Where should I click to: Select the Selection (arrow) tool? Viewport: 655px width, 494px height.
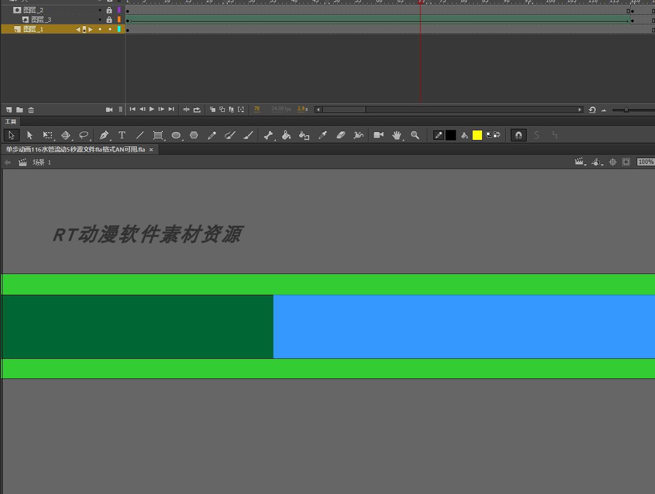[x=12, y=135]
